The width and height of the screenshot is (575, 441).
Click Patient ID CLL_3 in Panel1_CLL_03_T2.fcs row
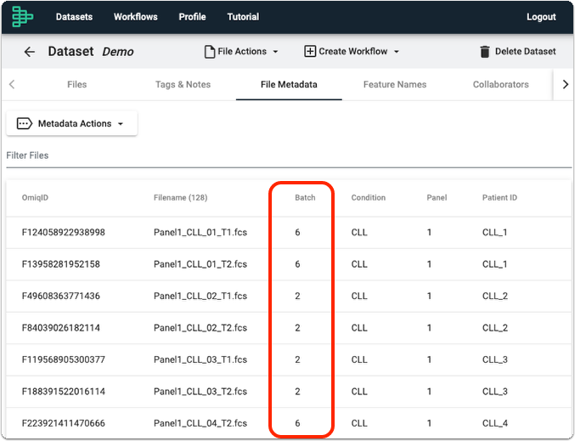point(494,392)
